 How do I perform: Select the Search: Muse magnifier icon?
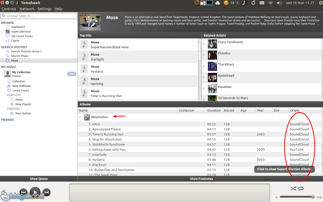(8, 56)
